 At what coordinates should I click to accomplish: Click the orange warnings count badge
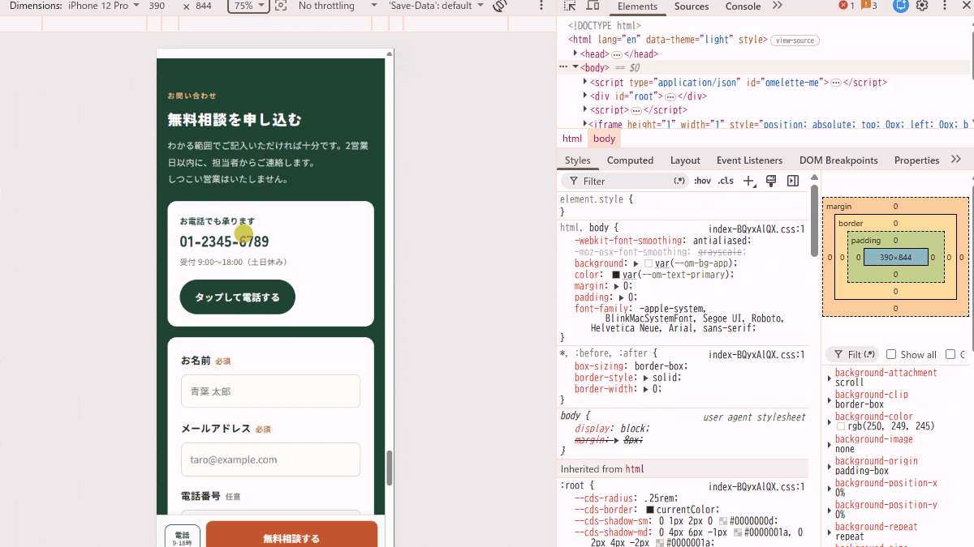(x=869, y=6)
